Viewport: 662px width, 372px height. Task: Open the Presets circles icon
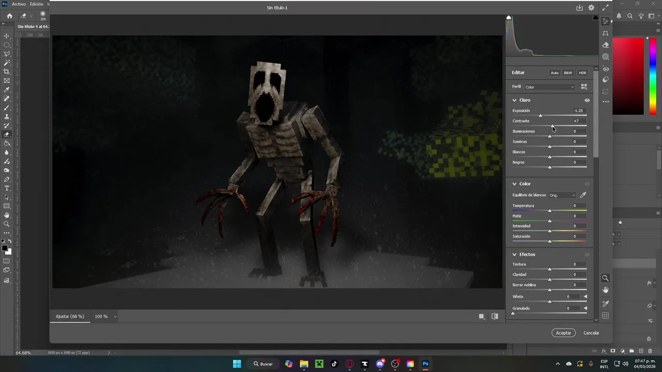(606, 80)
